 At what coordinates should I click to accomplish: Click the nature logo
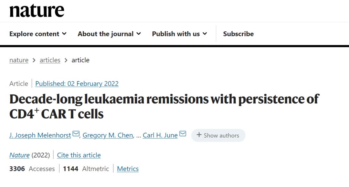(37, 11)
